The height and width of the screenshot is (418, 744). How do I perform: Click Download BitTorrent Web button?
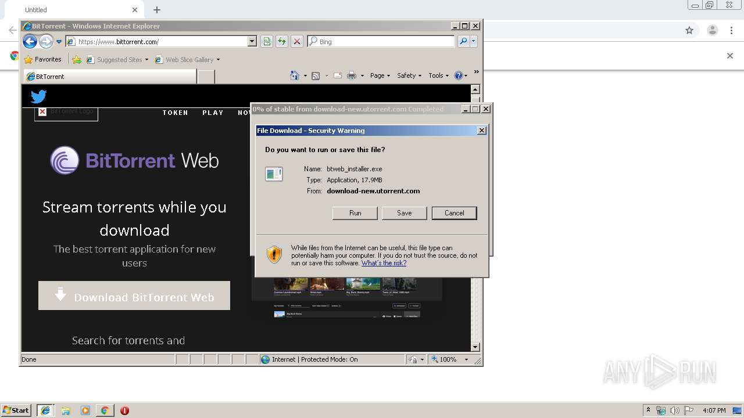(x=134, y=296)
